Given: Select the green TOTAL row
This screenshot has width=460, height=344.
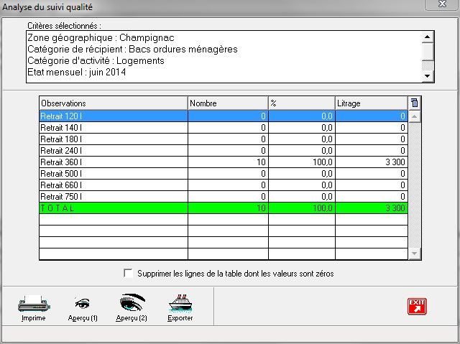Looking at the screenshot, I should pos(113,208).
